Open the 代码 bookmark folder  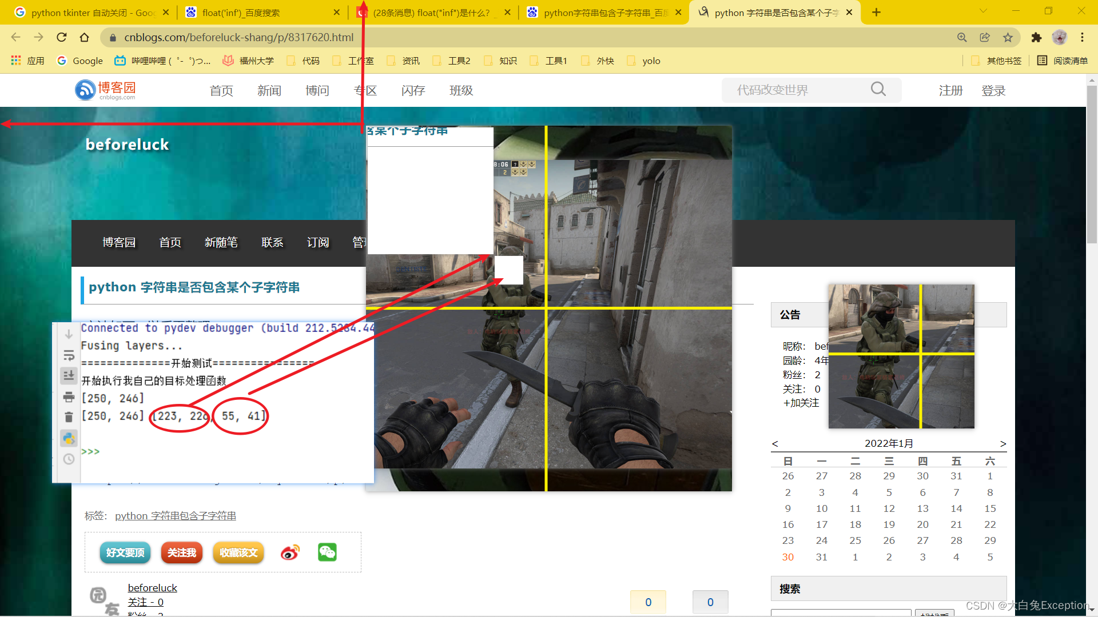coord(303,61)
